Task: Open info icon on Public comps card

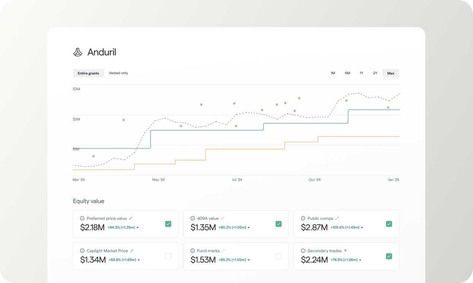Action: [x=303, y=219]
